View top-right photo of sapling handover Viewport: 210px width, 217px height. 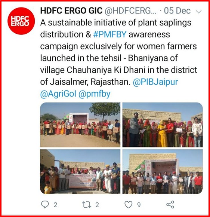coord(163,125)
